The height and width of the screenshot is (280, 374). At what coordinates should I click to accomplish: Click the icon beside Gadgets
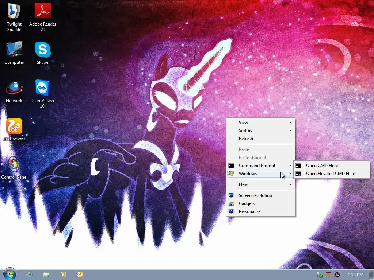pyautogui.click(x=231, y=203)
